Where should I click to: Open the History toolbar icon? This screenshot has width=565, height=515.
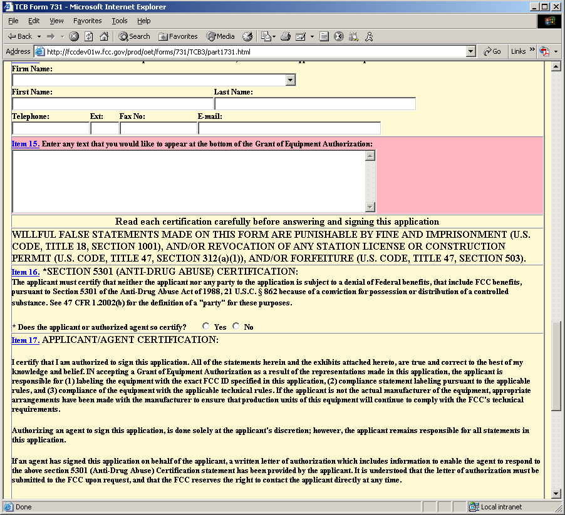click(x=247, y=36)
